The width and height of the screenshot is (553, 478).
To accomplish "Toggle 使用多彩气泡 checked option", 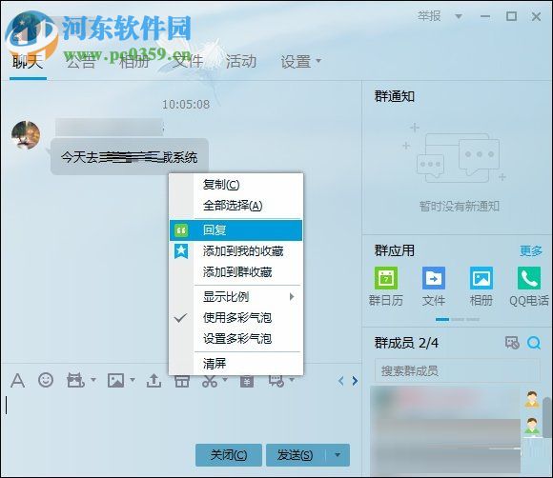I will click(x=236, y=318).
